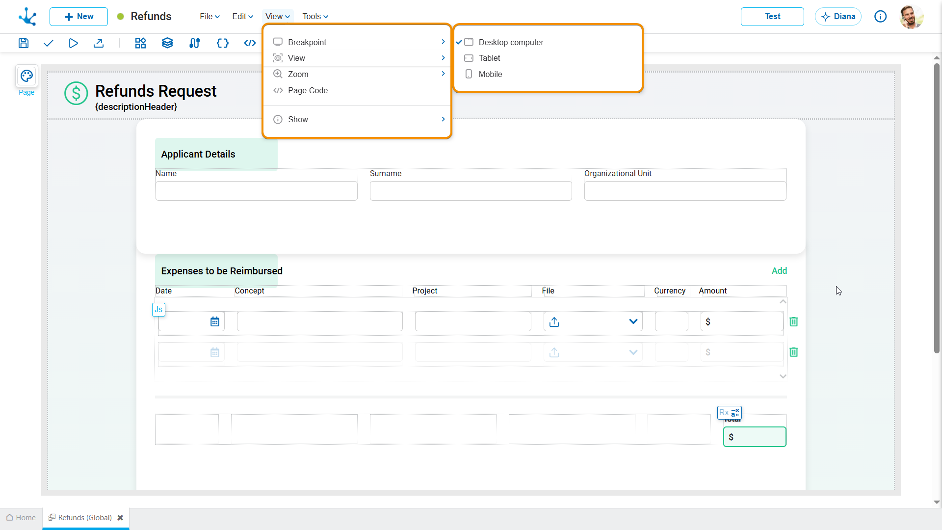Open first row File dropdown chevron
Image resolution: width=942 pixels, height=530 pixels.
click(x=633, y=322)
